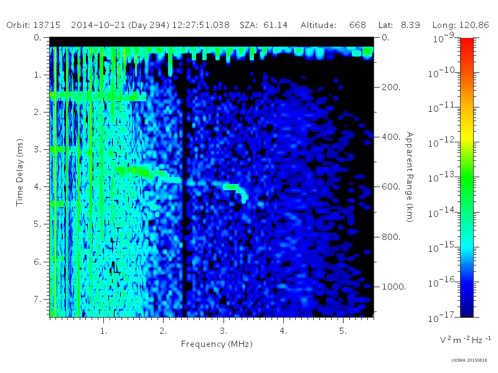Viewport: 498px width, 373px height.
Task: Click the red top of the color bar
Action: [466, 44]
